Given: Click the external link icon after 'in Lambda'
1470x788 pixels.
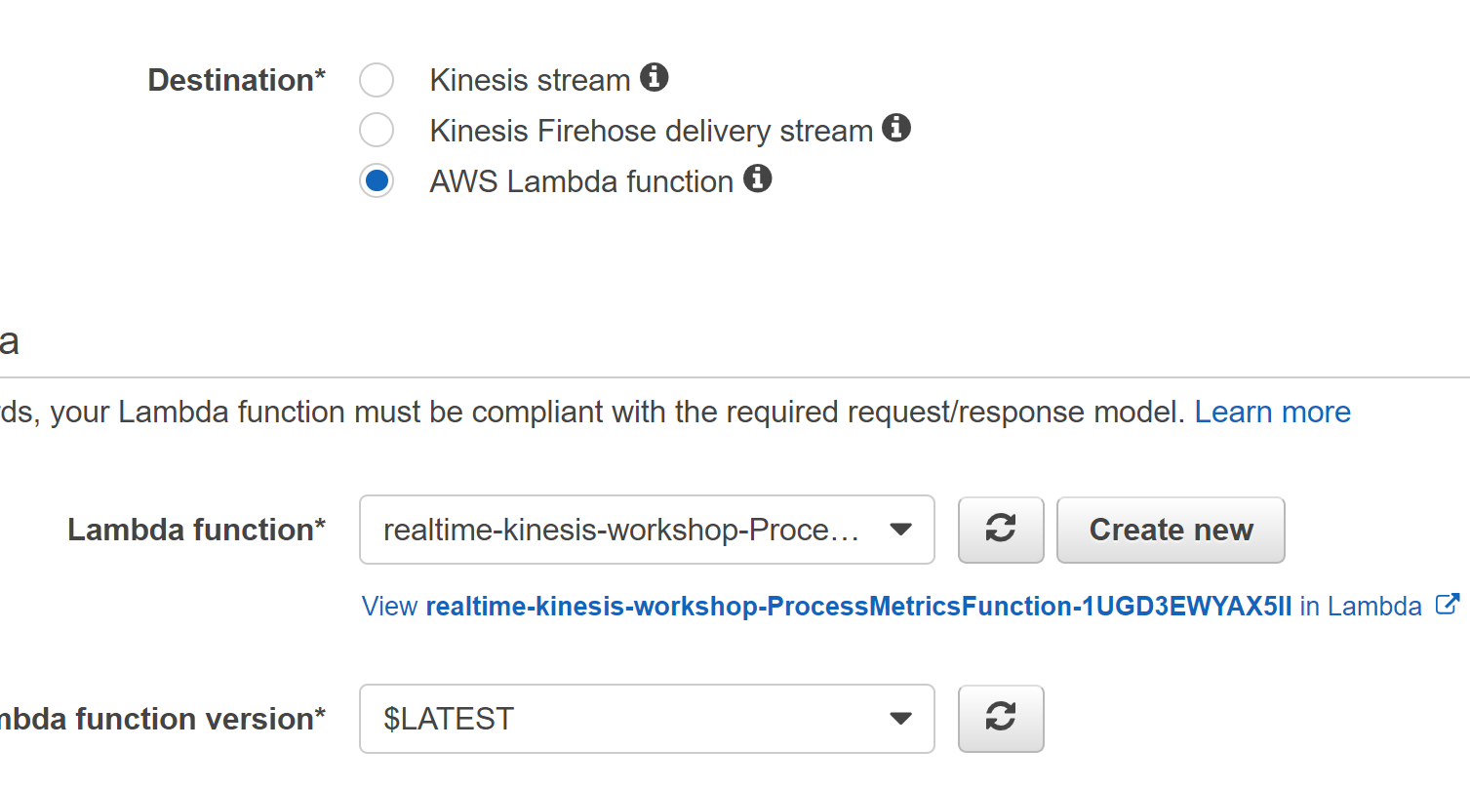Looking at the screenshot, I should 1448,605.
